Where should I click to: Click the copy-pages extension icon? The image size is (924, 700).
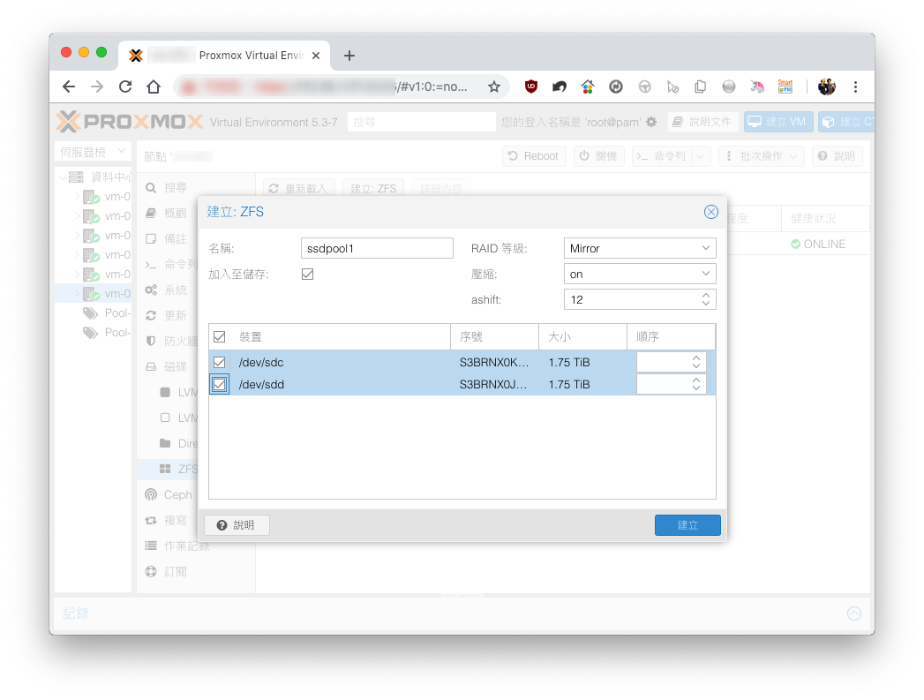tap(700, 87)
